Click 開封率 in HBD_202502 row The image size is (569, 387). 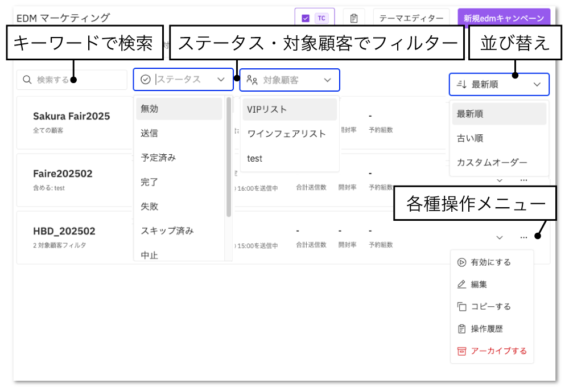(347, 245)
